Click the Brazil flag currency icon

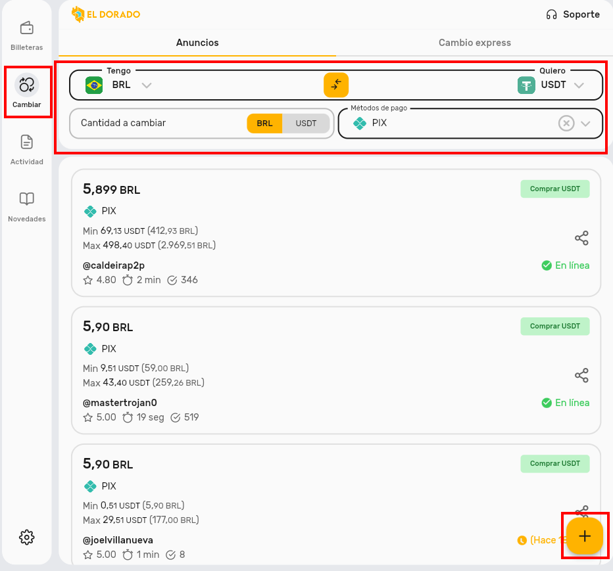[94, 85]
